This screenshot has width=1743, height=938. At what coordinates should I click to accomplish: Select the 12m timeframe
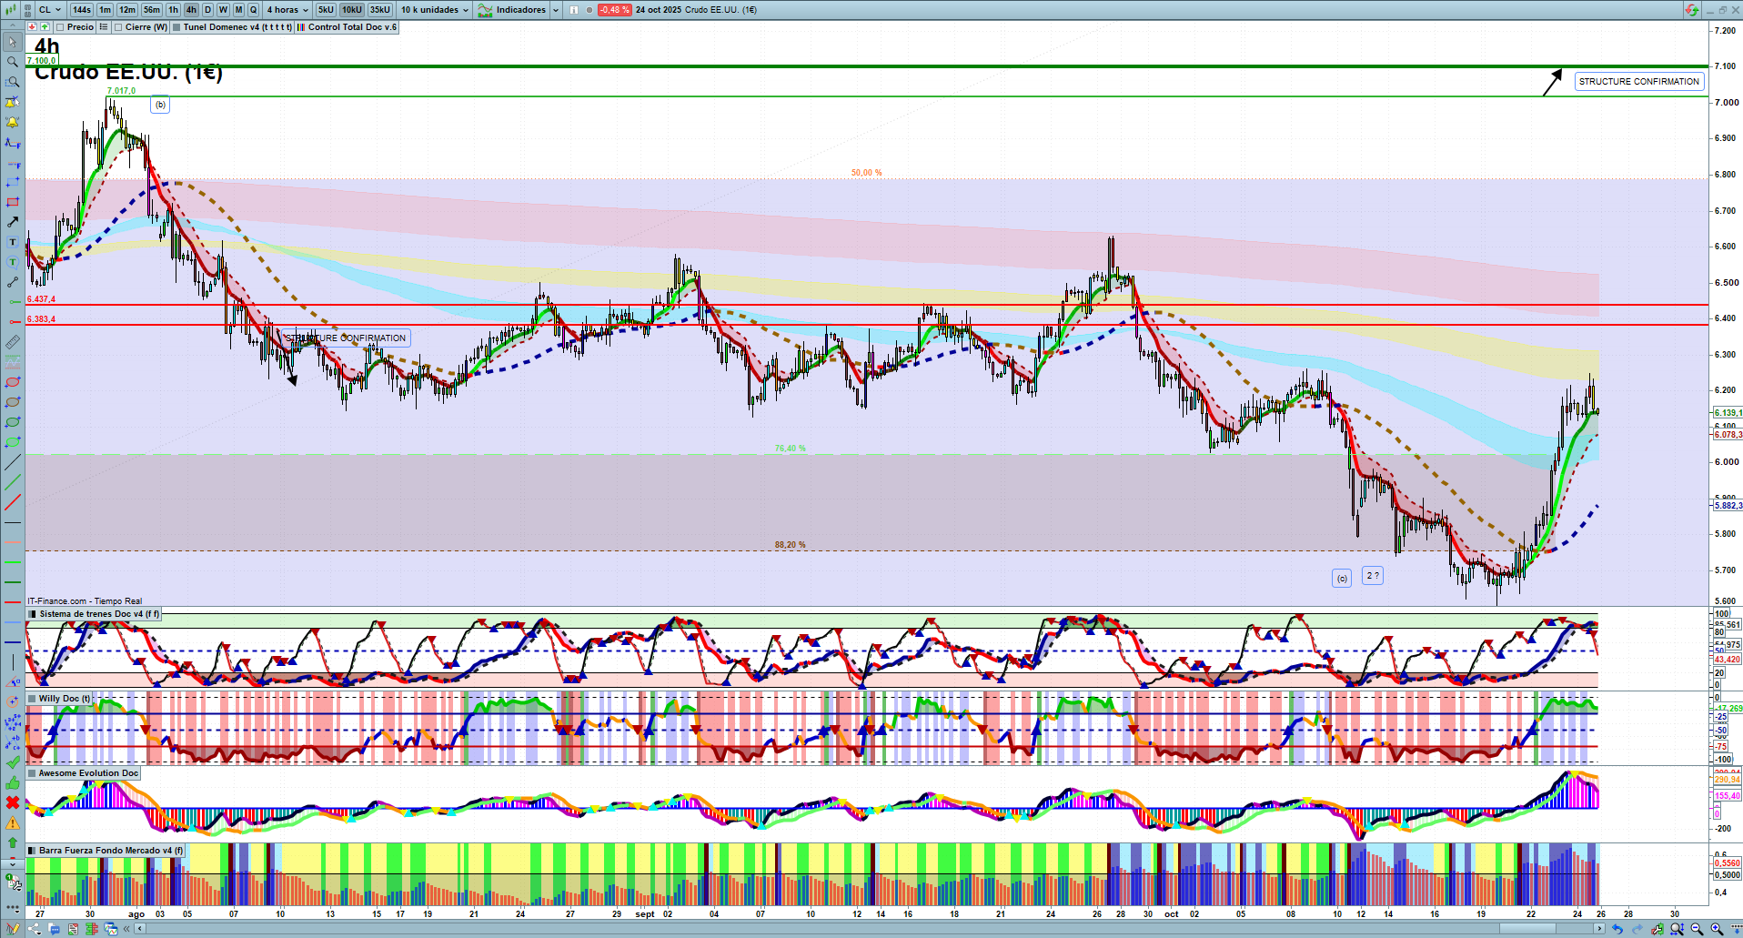click(x=127, y=10)
